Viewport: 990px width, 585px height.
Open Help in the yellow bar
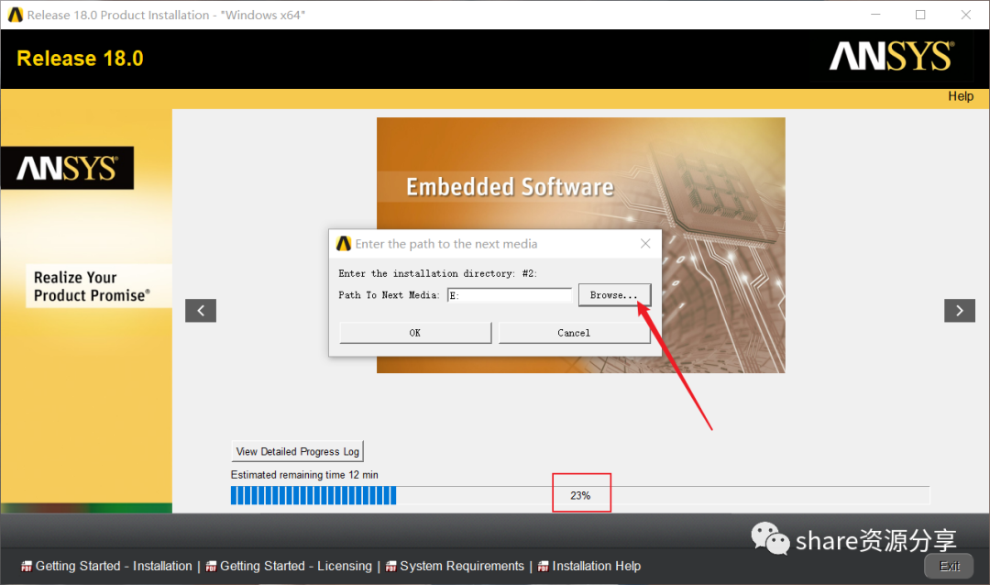click(x=961, y=96)
